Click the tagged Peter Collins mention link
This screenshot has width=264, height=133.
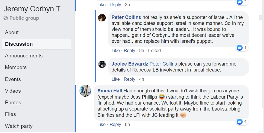(x=163, y=64)
